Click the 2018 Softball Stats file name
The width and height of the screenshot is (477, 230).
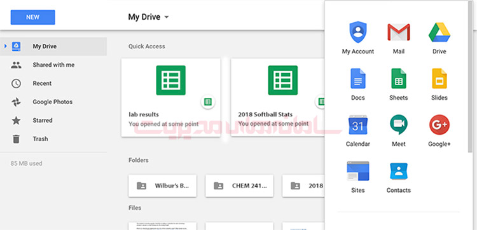click(265, 114)
